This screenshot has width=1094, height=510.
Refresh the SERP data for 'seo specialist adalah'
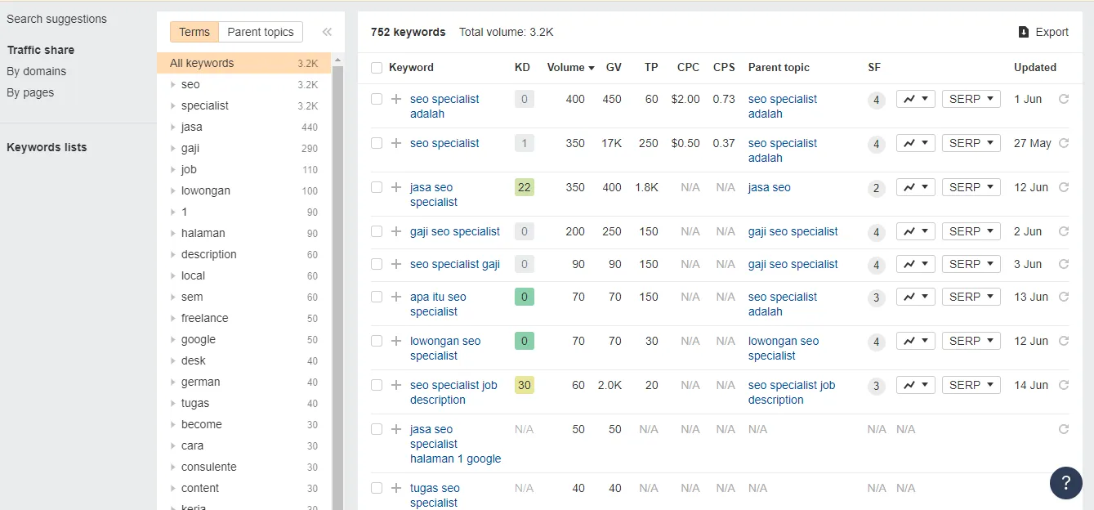1063,98
